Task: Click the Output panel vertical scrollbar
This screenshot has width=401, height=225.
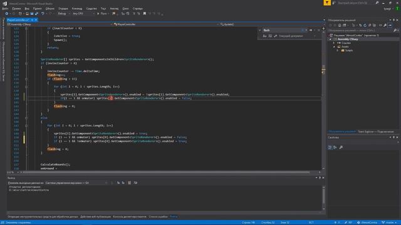Action: (323, 197)
